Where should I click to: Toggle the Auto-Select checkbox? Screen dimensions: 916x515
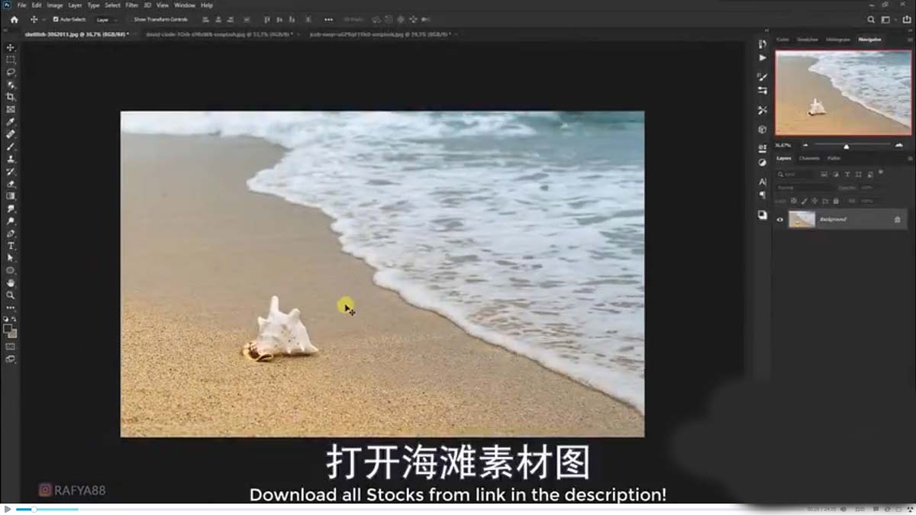click(55, 19)
